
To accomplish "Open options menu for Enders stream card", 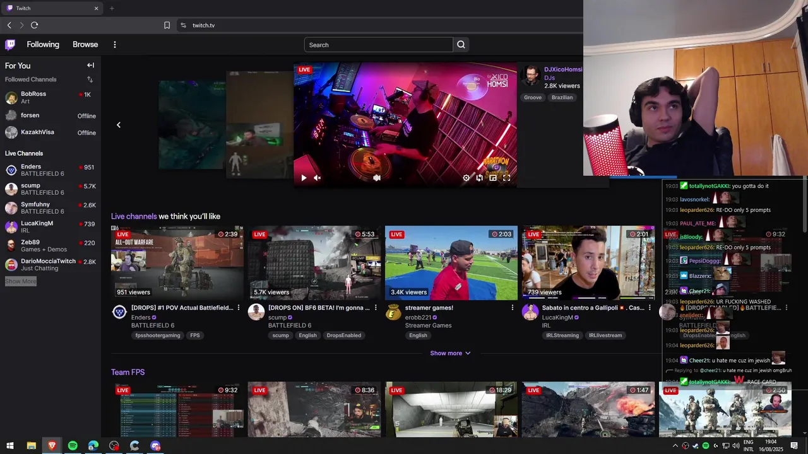I will click(x=238, y=308).
